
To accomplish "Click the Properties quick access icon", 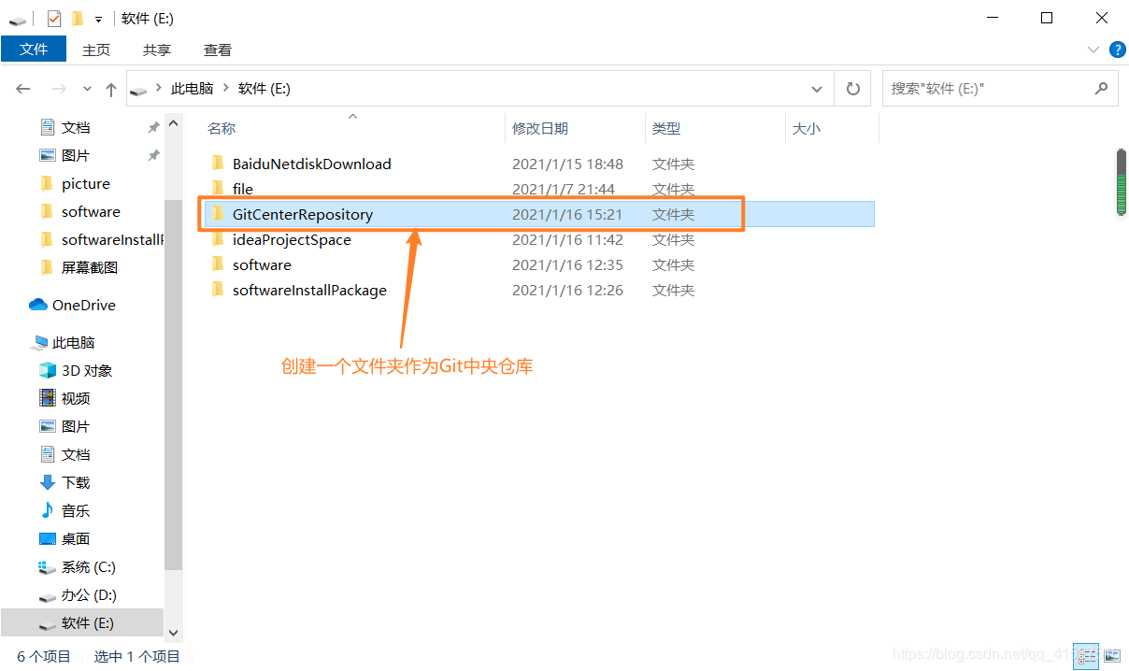I will 54,18.
